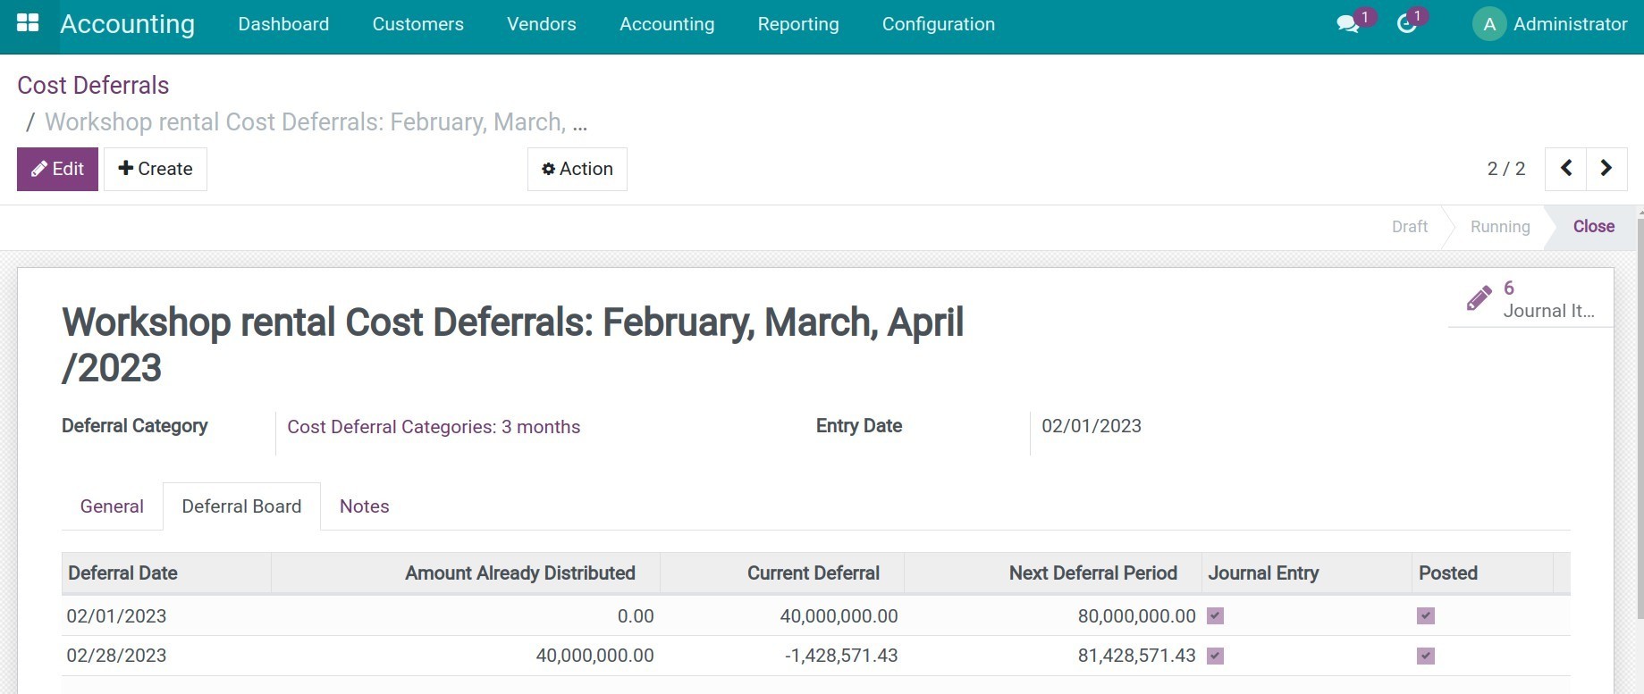Toggle Posted checkbox for 02/28/2023 row
Viewport: 1644px width, 694px height.
click(1426, 656)
